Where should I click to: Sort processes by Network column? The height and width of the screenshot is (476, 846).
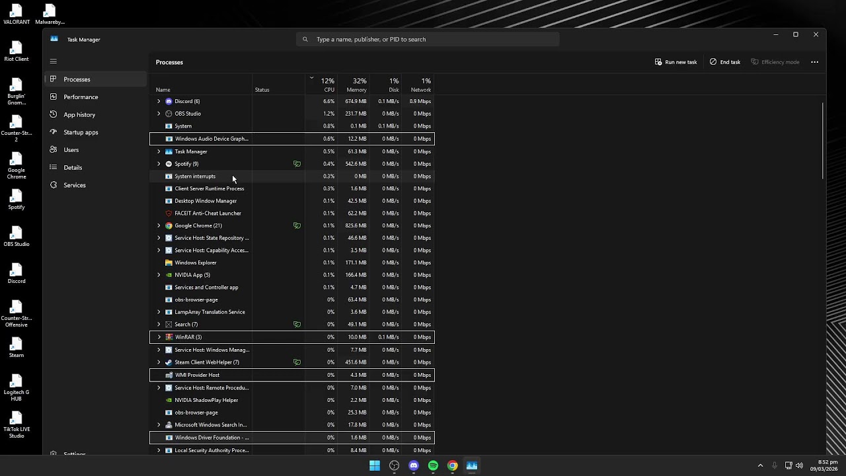(418, 85)
